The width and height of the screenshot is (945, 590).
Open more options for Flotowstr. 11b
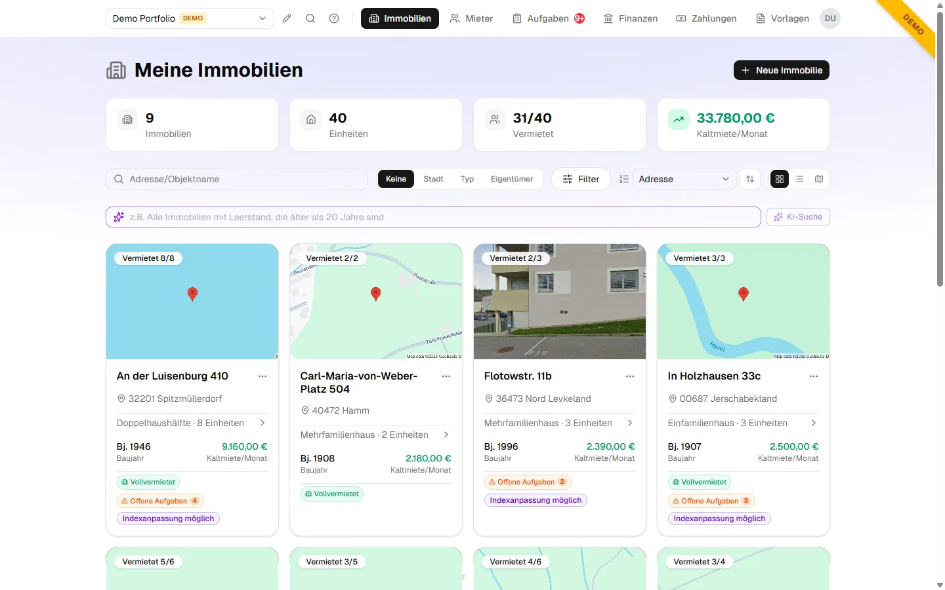[630, 376]
